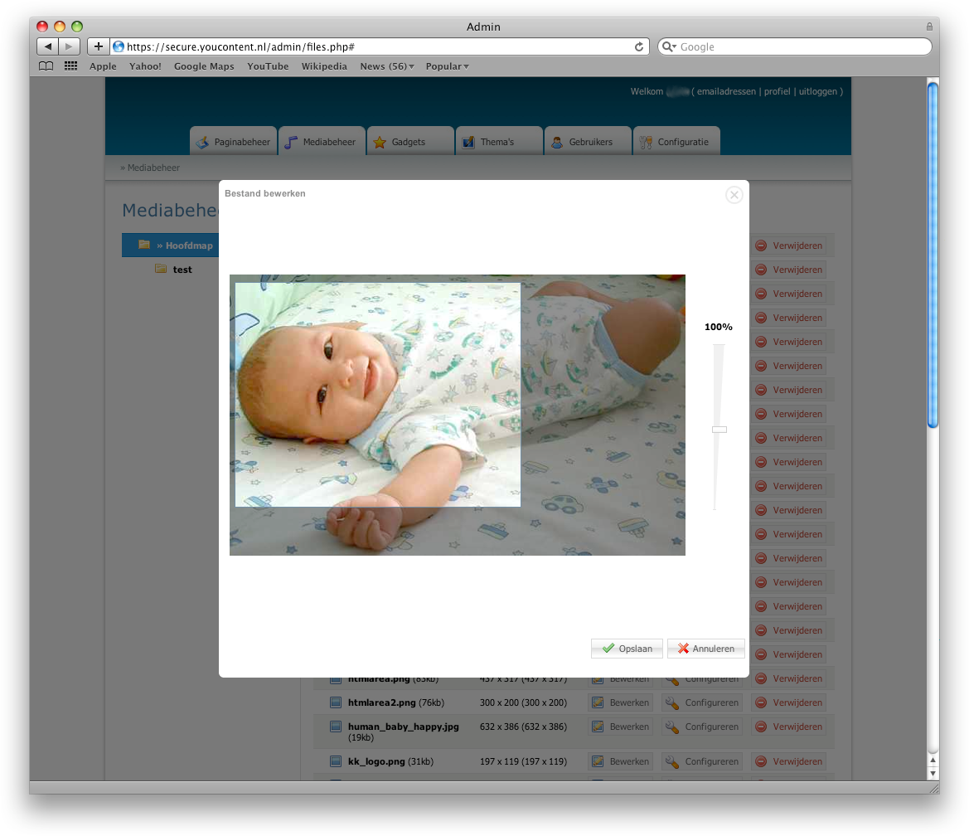Cancel editing with the Annuleren button

tap(706, 649)
